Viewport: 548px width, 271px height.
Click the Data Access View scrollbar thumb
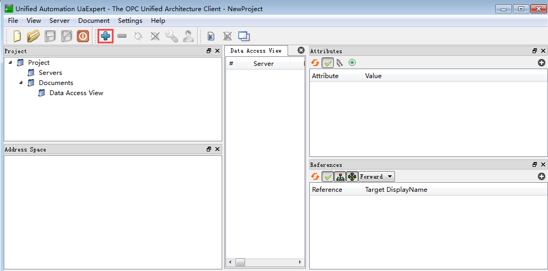tap(240, 262)
